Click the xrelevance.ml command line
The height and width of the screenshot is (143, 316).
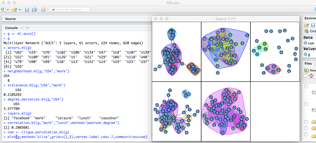(35, 85)
